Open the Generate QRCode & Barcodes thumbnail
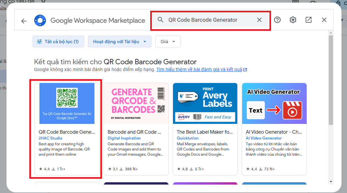 pos(136,103)
